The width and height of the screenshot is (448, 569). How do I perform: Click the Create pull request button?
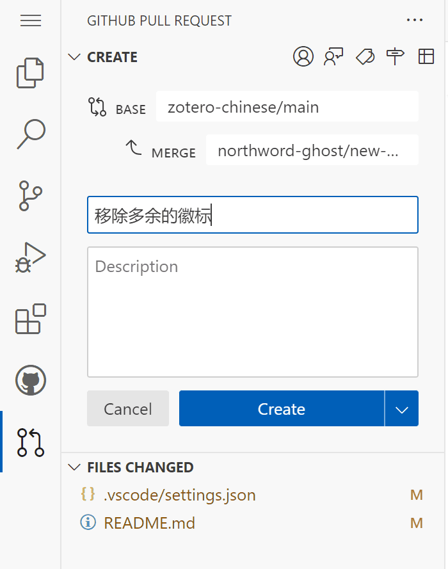point(282,409)
